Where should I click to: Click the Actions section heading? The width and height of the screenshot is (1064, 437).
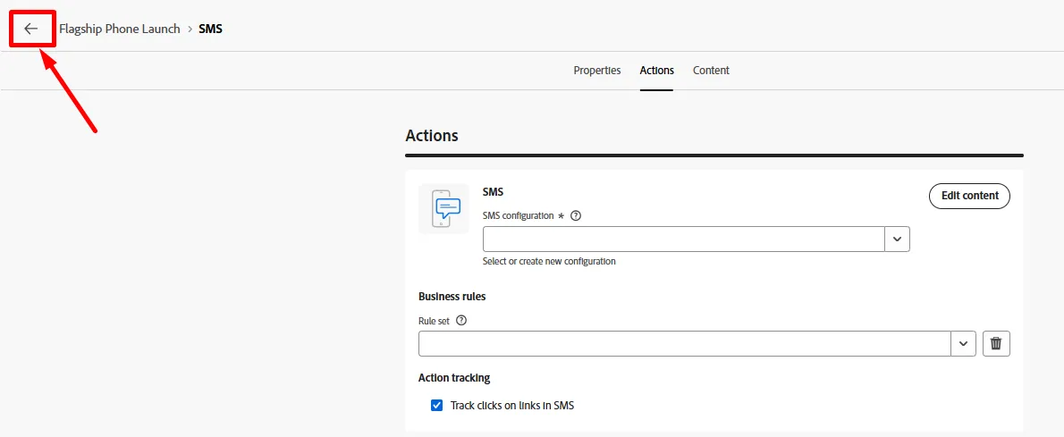point(432,135)
